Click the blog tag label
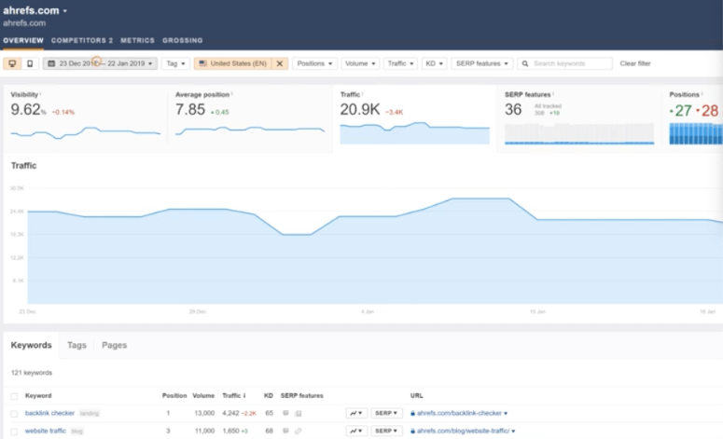This screenshot has height=439, width=723. tap(77, 432)
